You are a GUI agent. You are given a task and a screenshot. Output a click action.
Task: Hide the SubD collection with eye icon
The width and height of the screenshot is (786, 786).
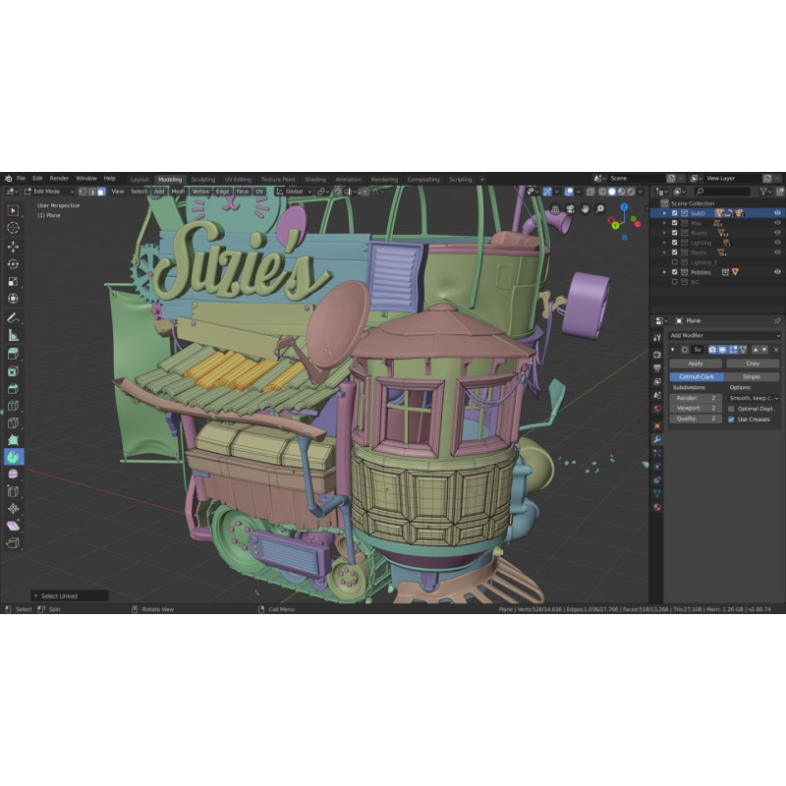click(777, 212)
